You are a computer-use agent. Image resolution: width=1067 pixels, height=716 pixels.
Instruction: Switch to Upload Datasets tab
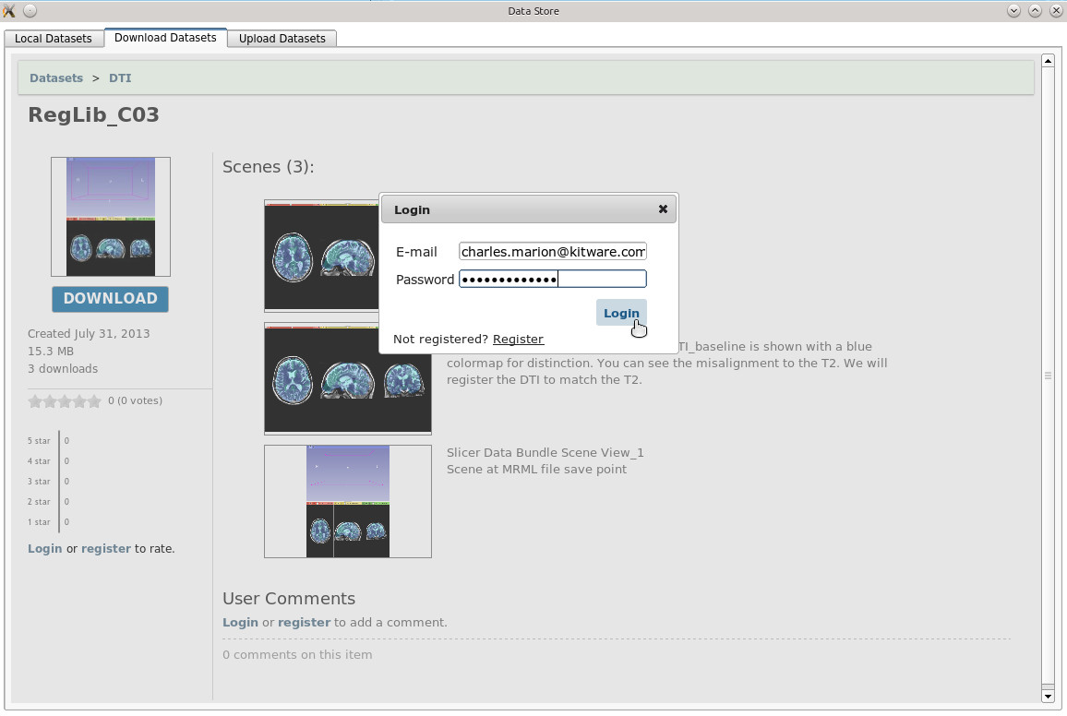pos(282,39)
